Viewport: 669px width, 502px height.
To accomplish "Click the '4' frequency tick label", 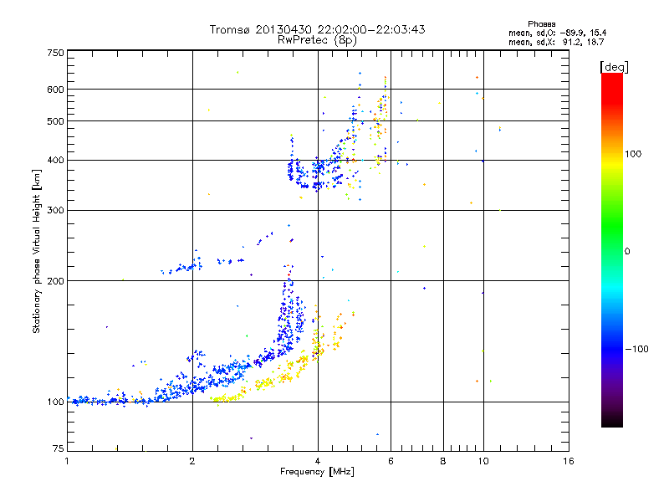I will [318, 461].
